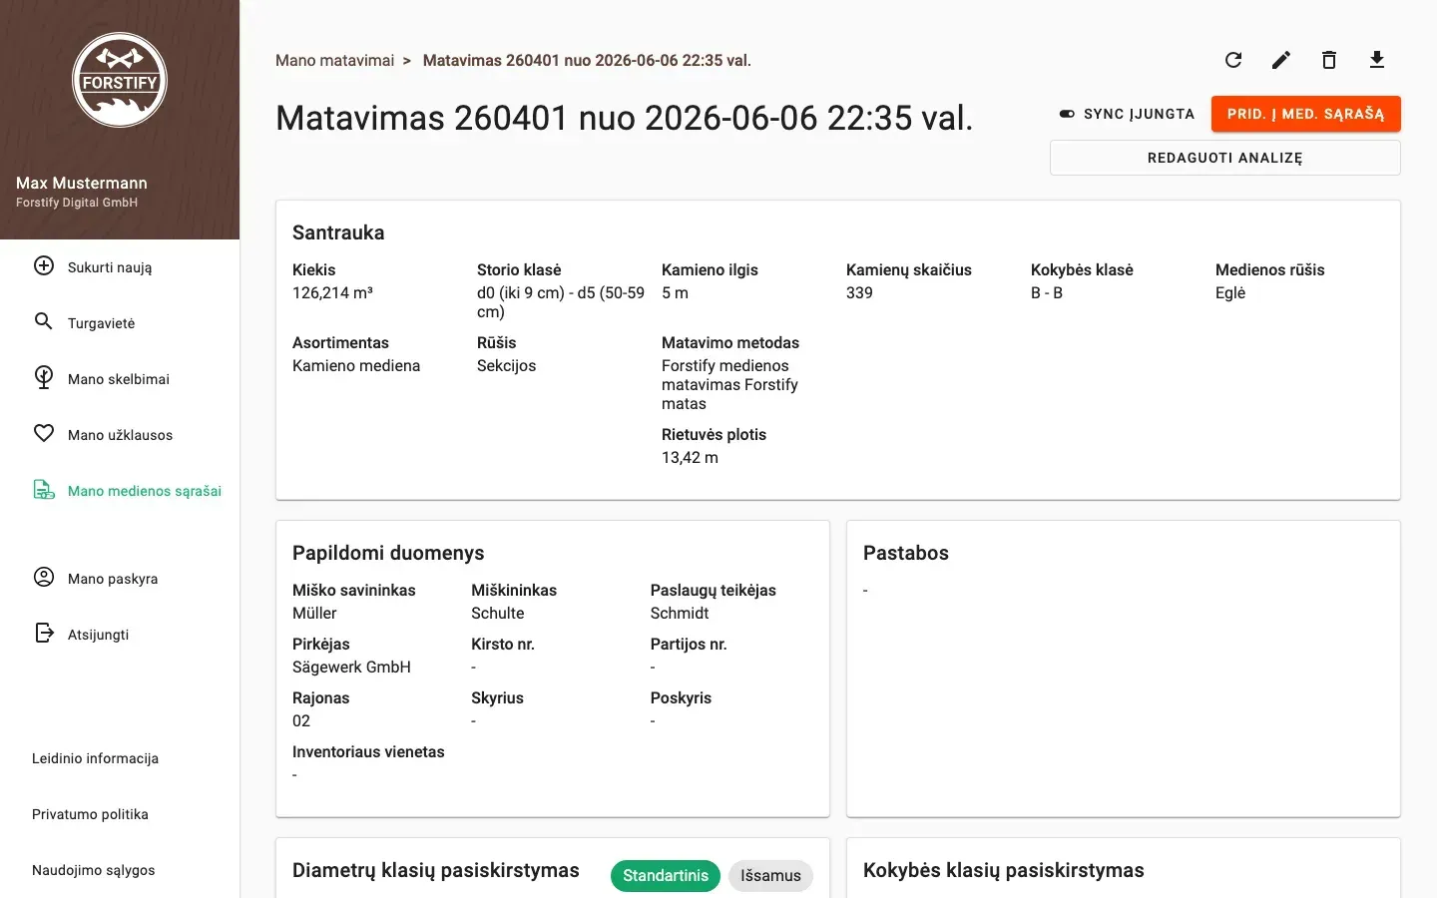Click the Kiekis value 126,214 m³
The width and height of the screenshot is (1437, 898).
click(x=332, y=293)
